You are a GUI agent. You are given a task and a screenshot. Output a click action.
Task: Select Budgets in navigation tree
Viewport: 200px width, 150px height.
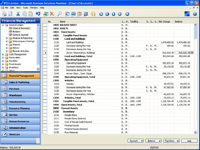coord(16,31)
